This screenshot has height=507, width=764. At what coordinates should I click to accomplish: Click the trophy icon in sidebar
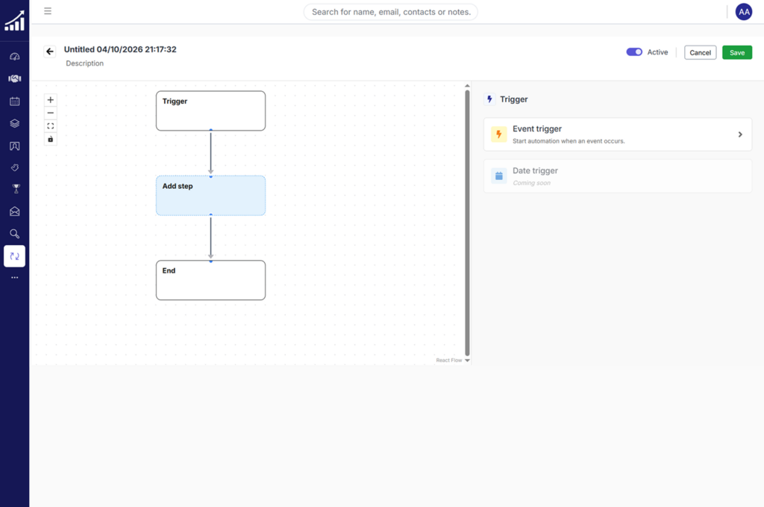(x=14, y=189)
